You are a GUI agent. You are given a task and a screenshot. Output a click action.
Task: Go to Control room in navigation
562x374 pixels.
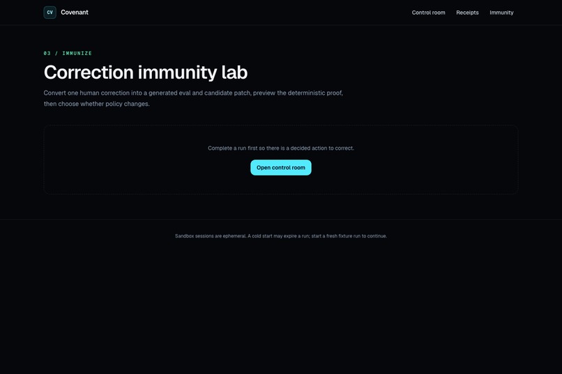[428, 13]
